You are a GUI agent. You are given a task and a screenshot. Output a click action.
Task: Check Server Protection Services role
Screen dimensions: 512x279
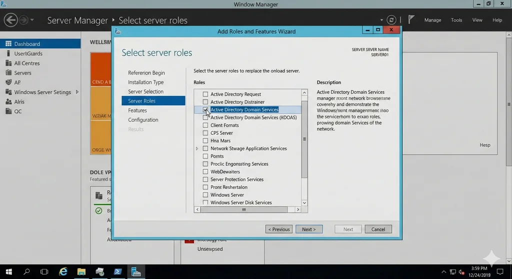[x=205, y=179]
